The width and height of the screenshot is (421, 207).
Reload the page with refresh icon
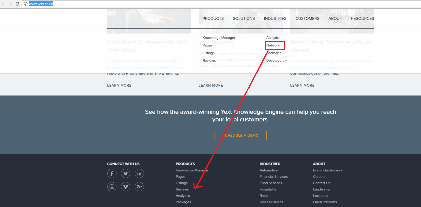(18, 4)
